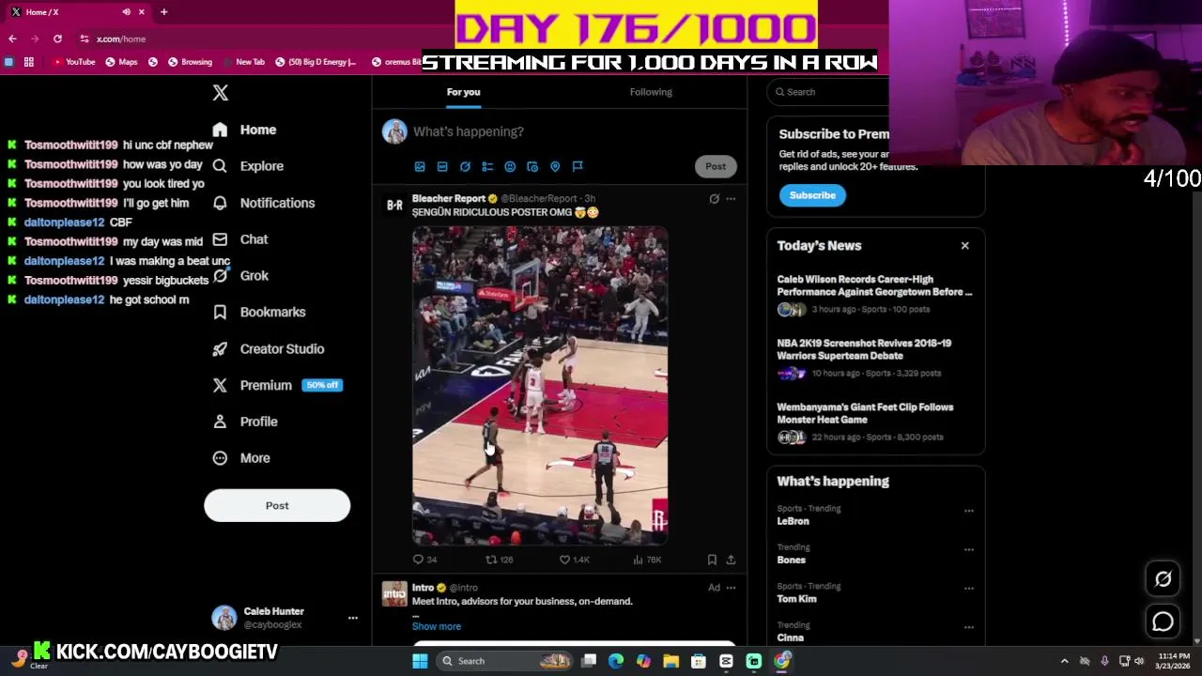Open Chat in the sidebar
This screenshot has width=1202, height=676.
click(240, 239)
